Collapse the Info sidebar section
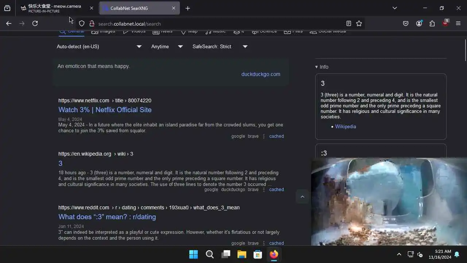The height and width of the screenshot is (263, 467). (x=322, y=67)
